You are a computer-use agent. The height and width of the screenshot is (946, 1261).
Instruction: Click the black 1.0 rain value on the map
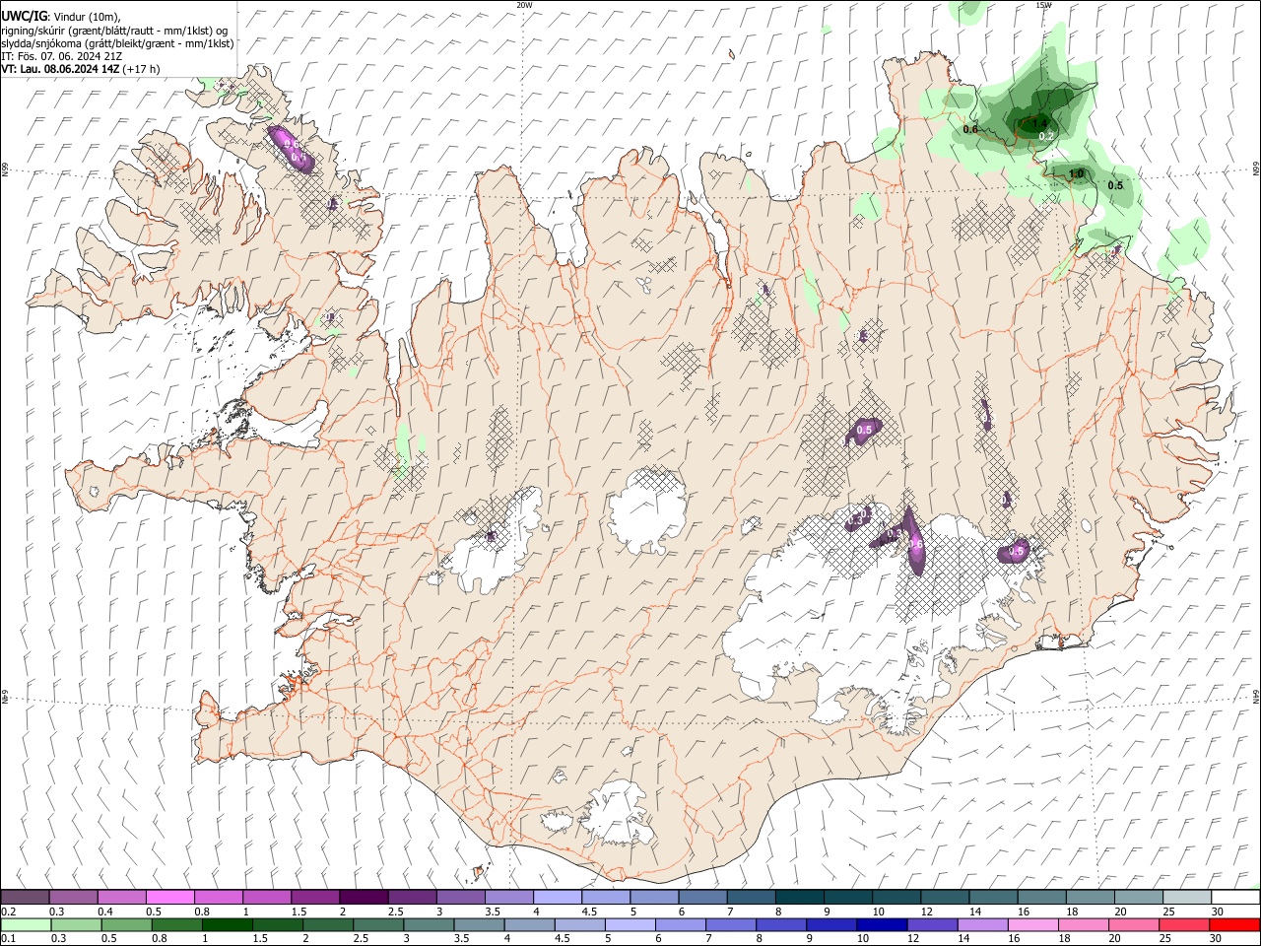1076,174
